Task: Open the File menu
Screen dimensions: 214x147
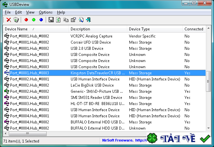Action: point(8,12)
